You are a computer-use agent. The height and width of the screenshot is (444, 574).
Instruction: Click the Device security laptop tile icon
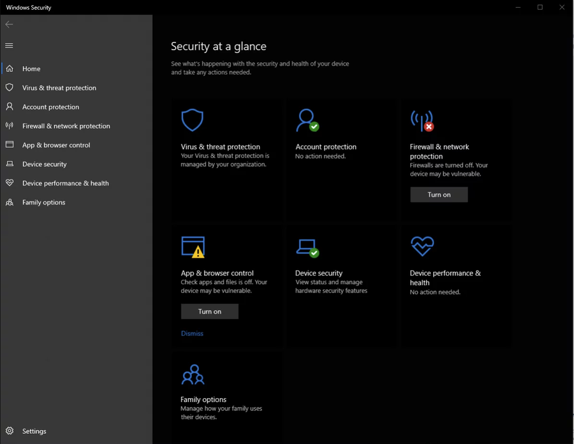307,247
